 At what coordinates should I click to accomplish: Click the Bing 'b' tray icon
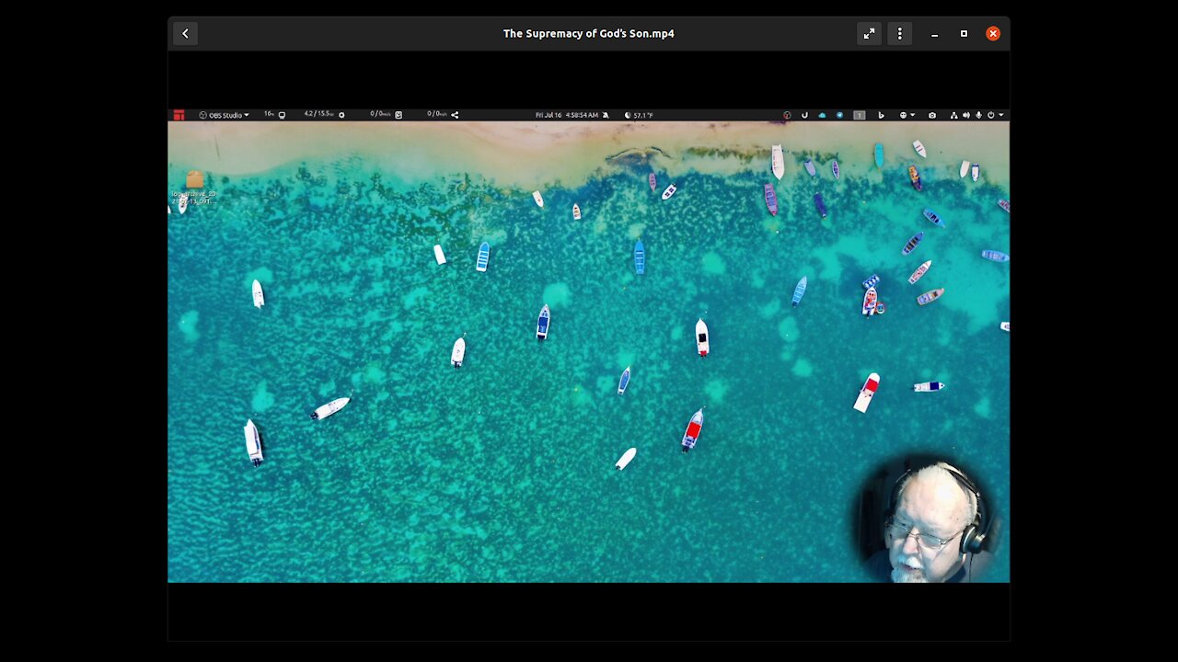pyautogui.click(x=881, y=115)
